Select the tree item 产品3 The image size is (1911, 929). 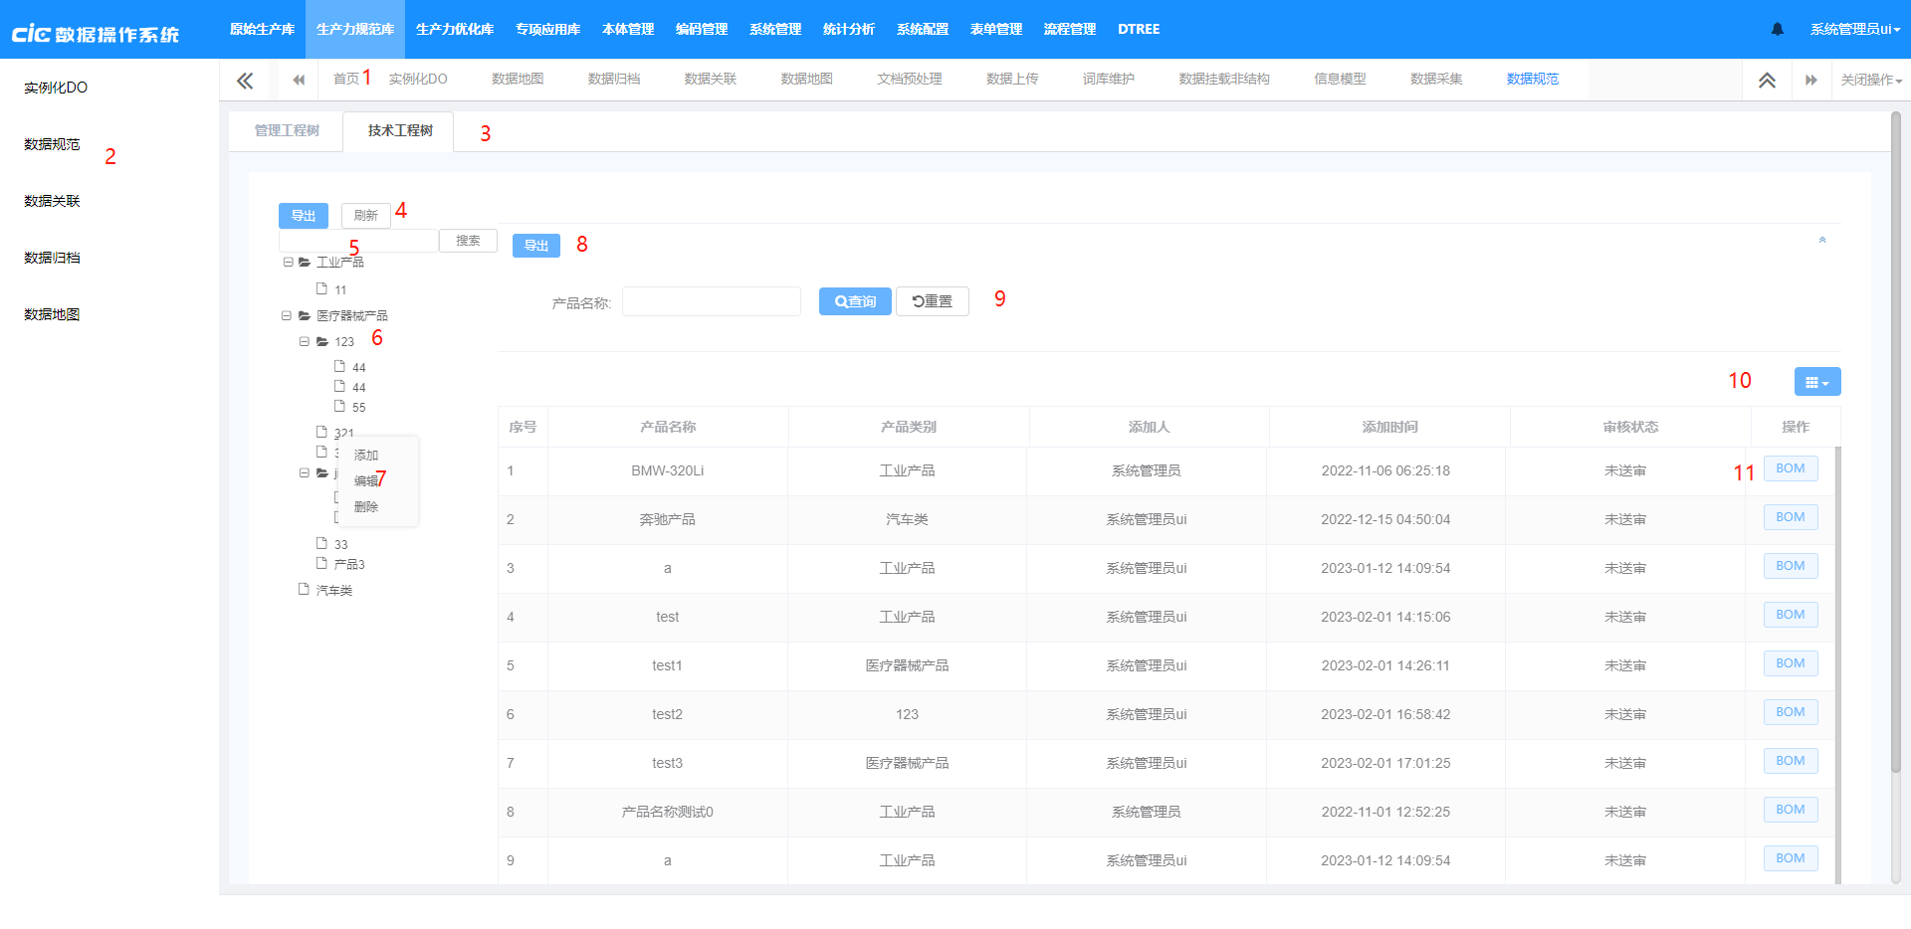(350, 564)
